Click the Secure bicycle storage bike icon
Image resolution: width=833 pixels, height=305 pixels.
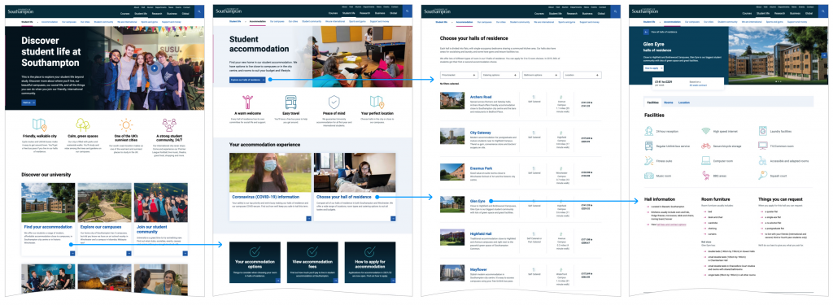pyautogui.click(x=705, y=146)
